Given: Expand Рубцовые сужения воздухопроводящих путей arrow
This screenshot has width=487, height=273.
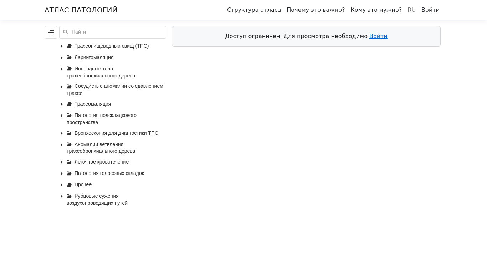Looking at the screenshot, I should pyautogui.click(x=62, y=196).
